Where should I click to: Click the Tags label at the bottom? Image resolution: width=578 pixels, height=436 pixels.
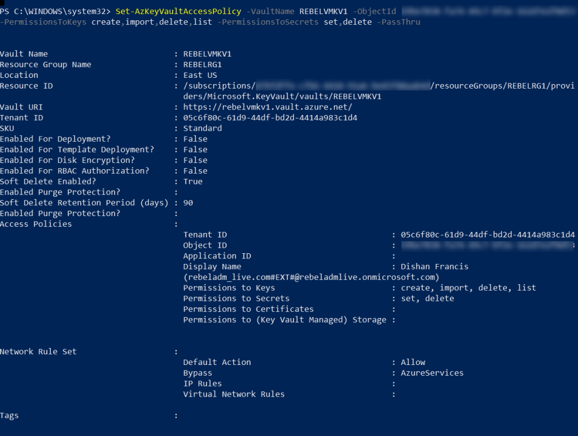click(10, 416)
